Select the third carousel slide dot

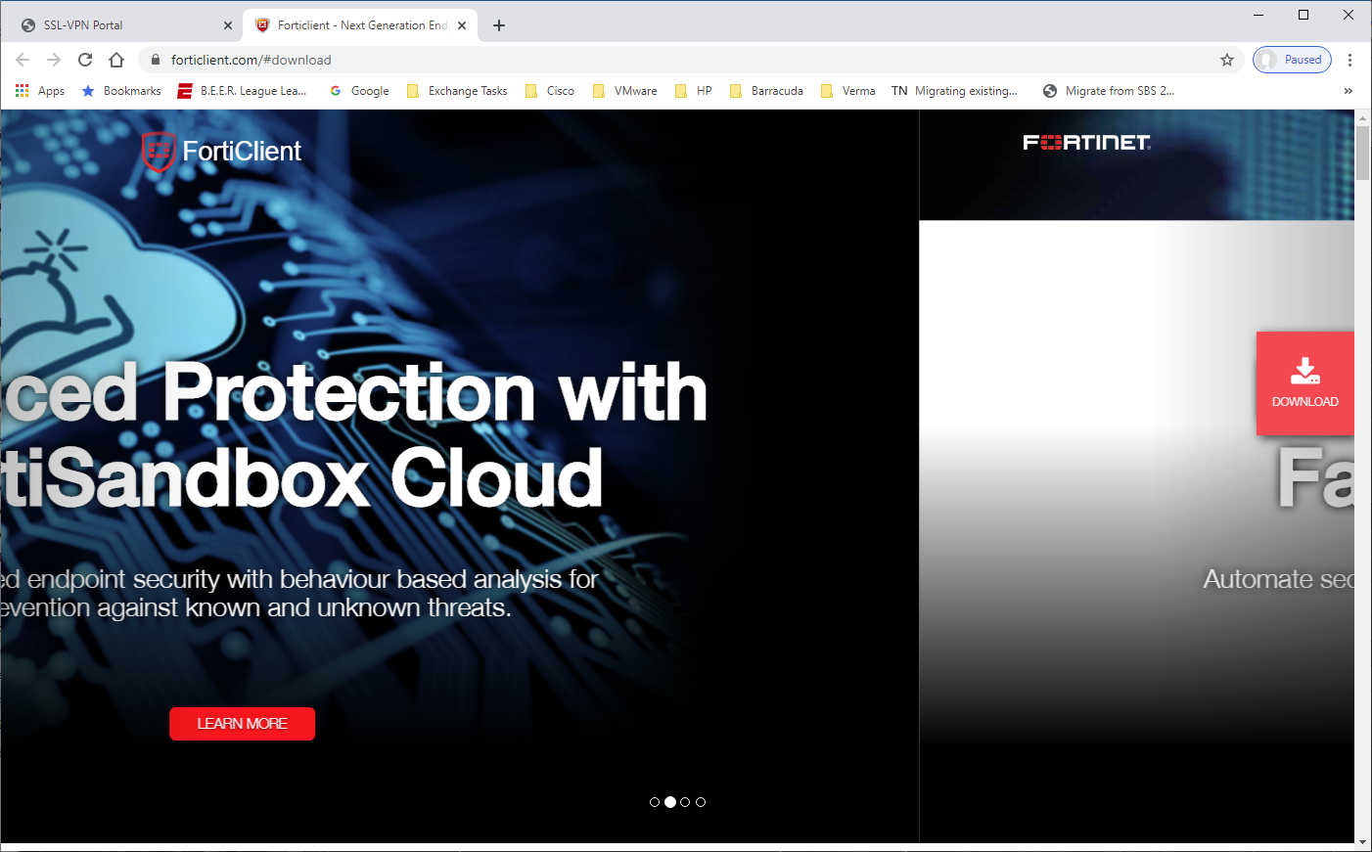tap(685, 802)
